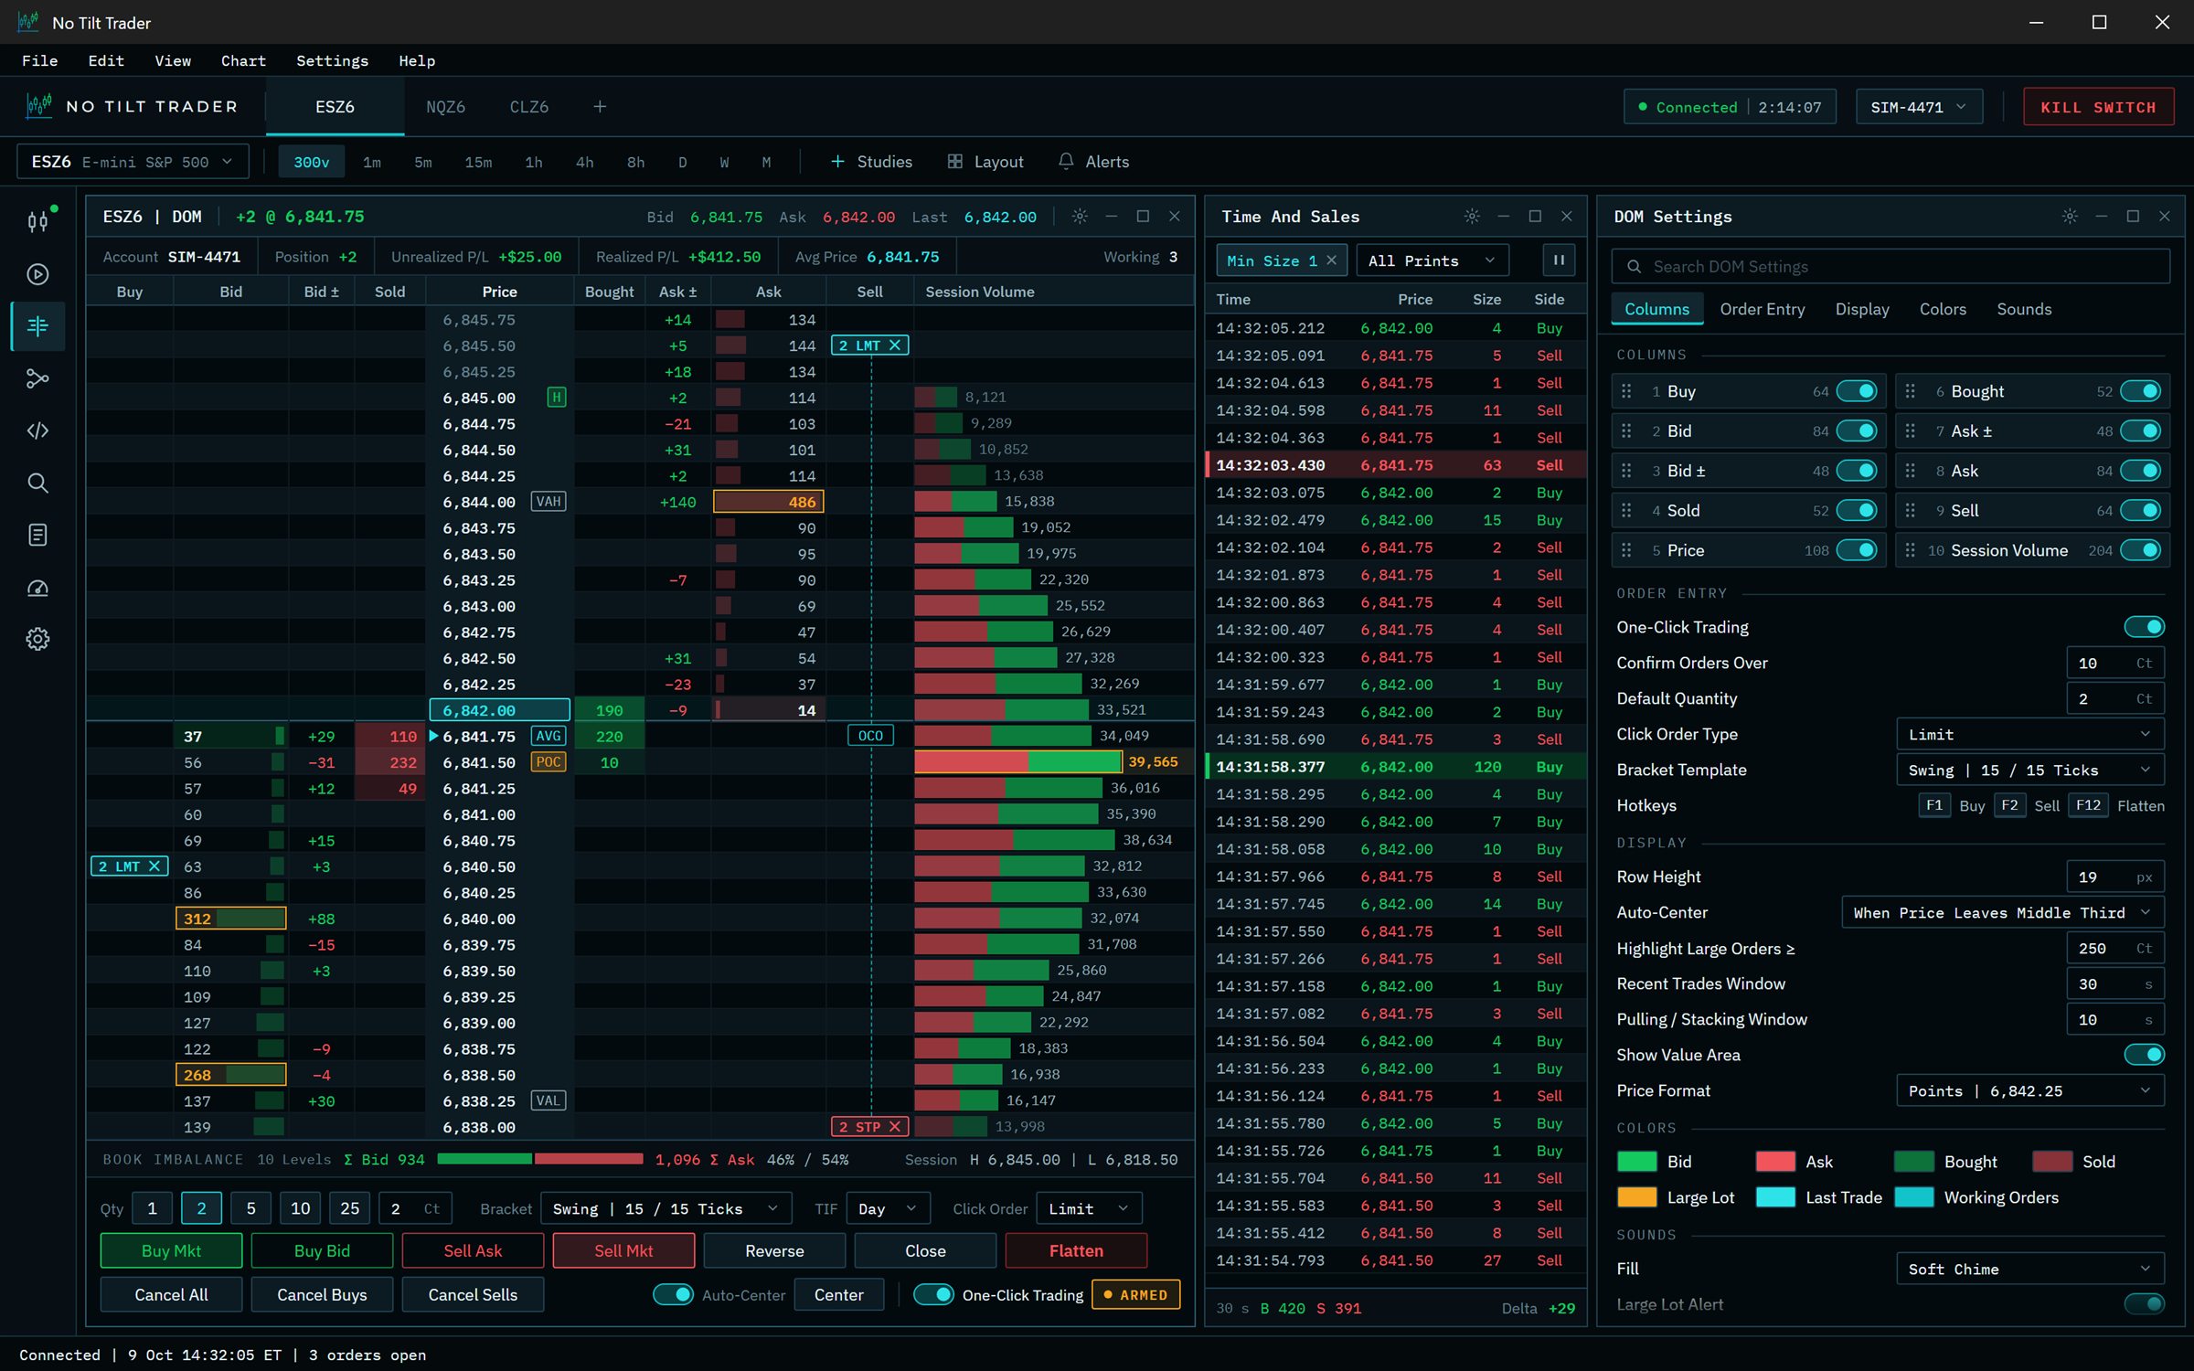Open the magnifier search sidebar icon
2194x1371 pixels.
coord(37,483)
